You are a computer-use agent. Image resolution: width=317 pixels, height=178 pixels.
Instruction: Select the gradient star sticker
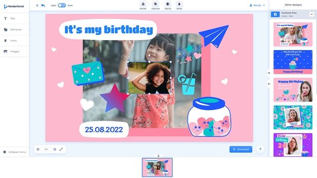pyautogui.click(x=114, y=98)
